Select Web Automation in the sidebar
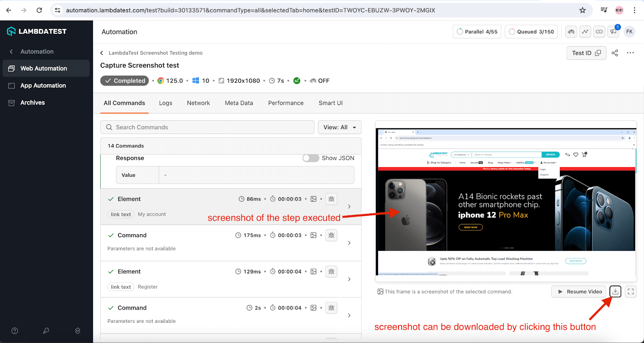Screen dimensions: 644x343 [x=46, y=68]
